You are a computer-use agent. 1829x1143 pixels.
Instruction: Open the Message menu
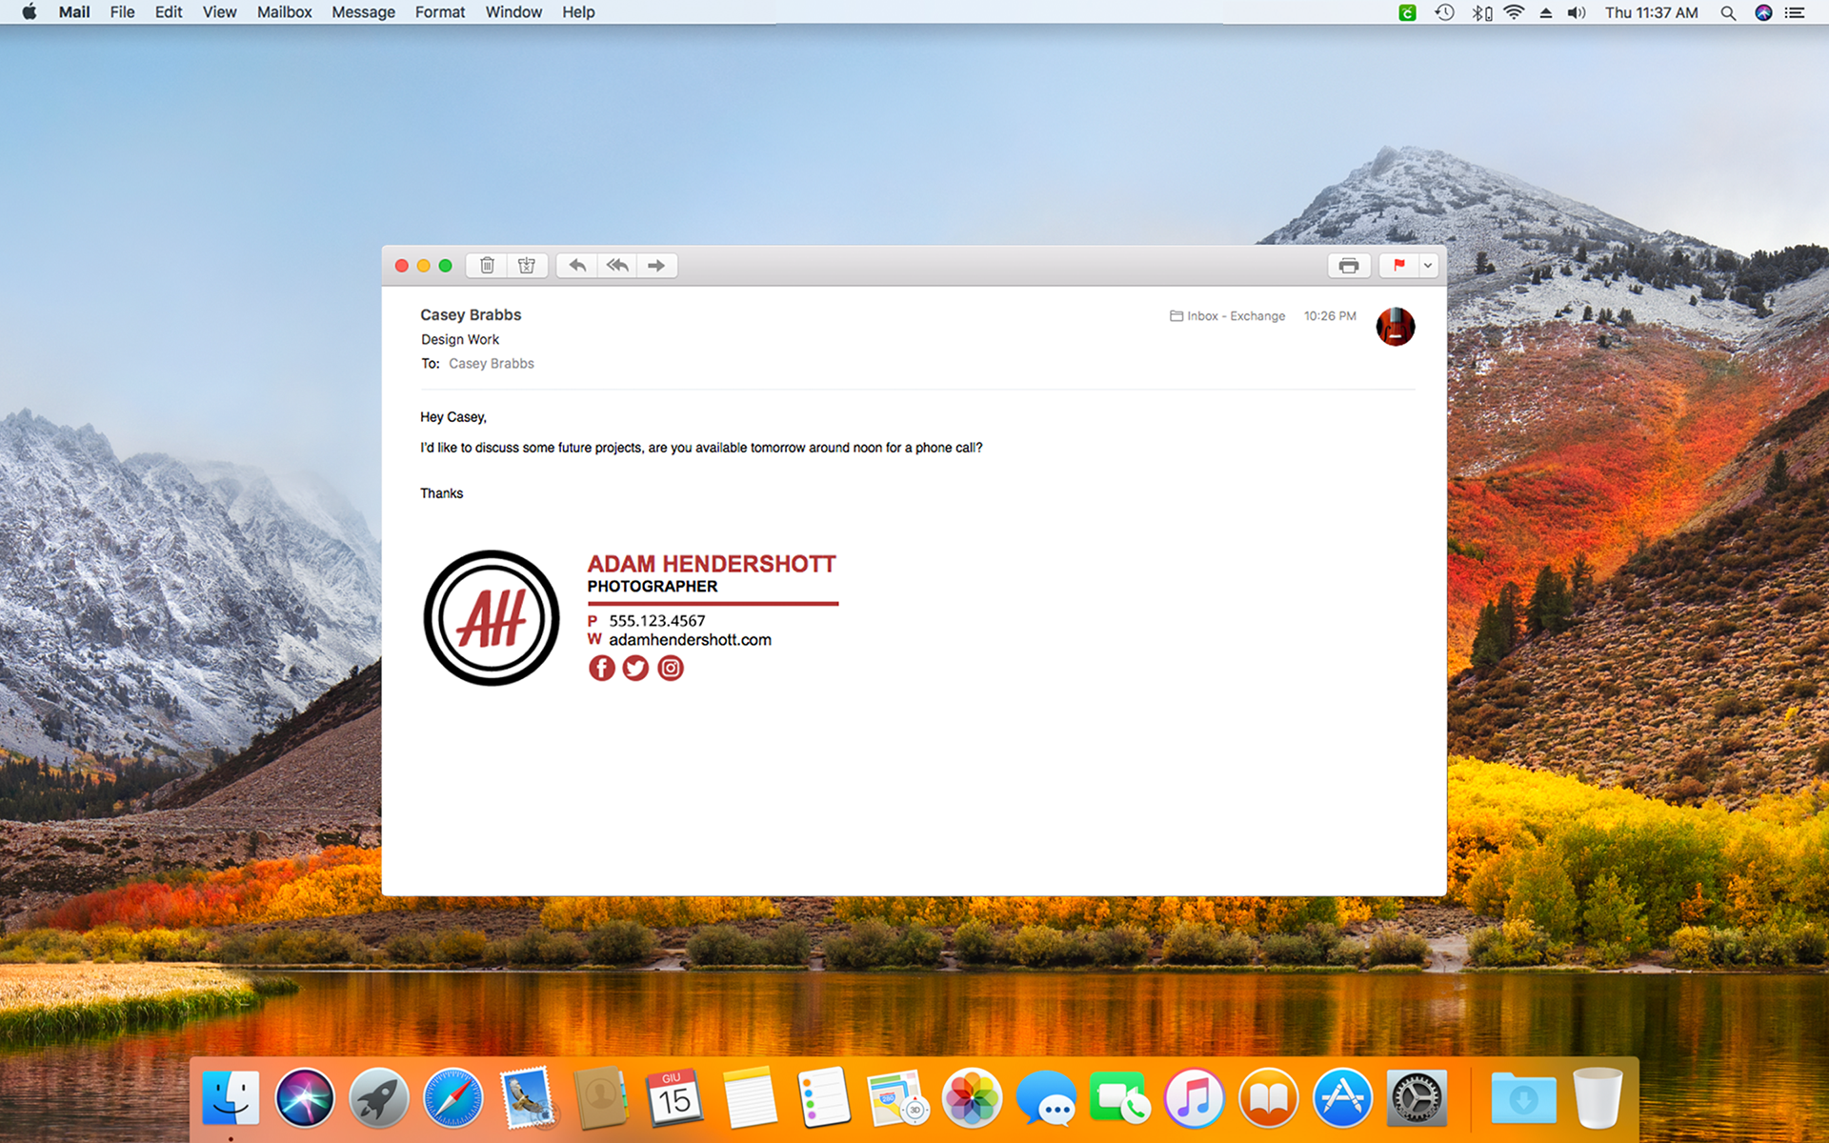tap(363, 12)
